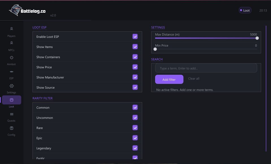Viewport: 271px width, 164px height.
Task: Click the Loot status badge
Action: pyautogui.click(x=245, y=10)
